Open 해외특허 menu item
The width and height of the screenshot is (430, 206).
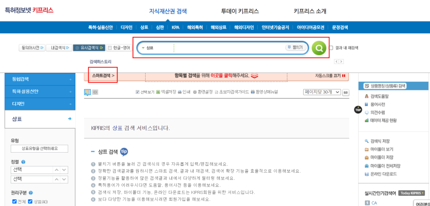point(195,28)
